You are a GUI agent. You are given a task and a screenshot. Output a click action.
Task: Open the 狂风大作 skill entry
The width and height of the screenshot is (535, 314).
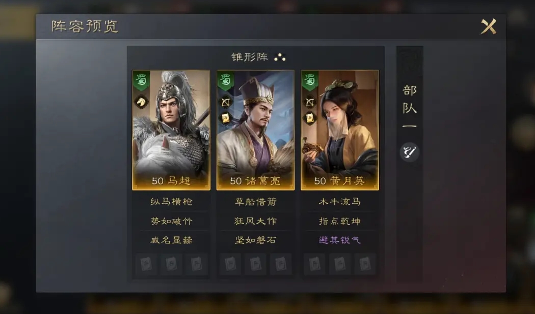(256, 221)
